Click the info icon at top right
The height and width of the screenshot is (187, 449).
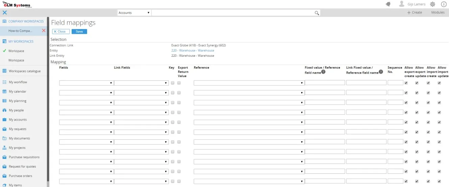tap(444, 4)
